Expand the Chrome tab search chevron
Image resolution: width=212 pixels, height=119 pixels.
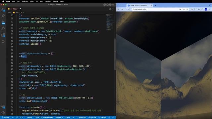coord(209,5)
